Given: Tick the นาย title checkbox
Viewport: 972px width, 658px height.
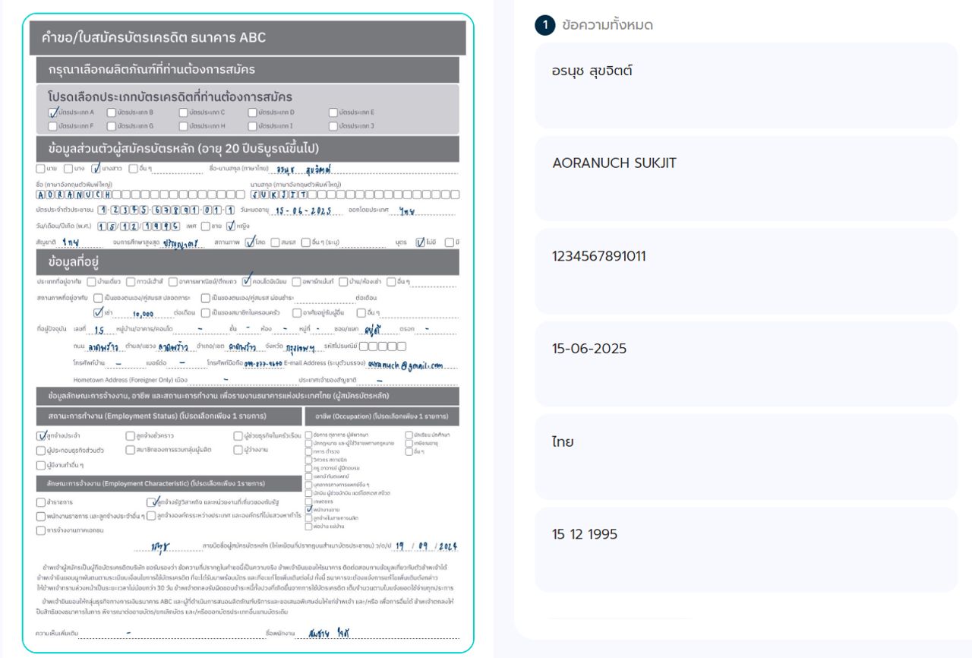Looking at the screenshot, I should 40,169.
